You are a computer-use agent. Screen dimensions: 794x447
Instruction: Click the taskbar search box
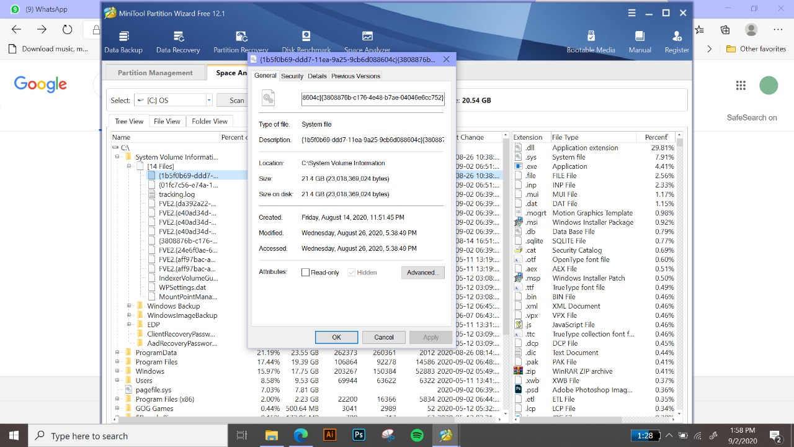[x=128, y=436]
